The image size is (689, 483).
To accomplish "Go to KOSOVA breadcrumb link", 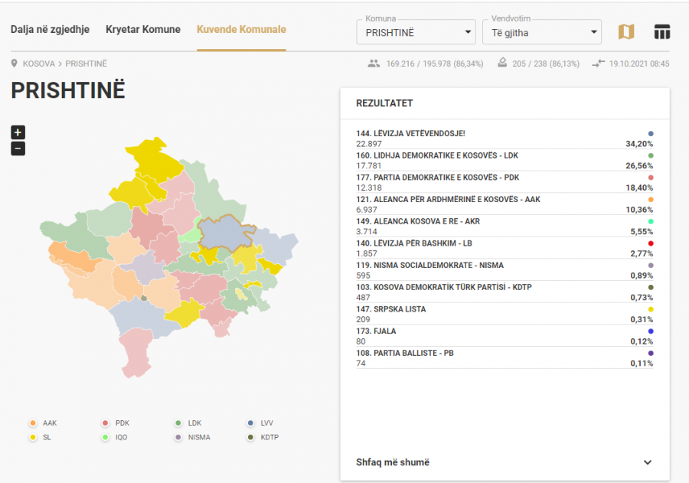I will tap(39, 64).
